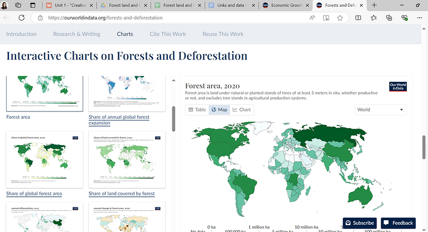Open the browser settings ellipsis menu
Image resolution: width=428 pixels, height=232 pixels.
click(x=420, y=18)
